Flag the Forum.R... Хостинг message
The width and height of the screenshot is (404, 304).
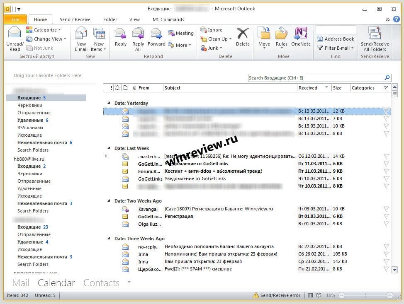[x=386, y=171]
